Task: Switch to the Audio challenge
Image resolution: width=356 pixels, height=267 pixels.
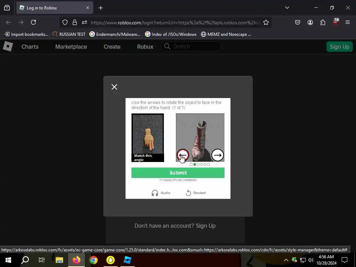Action: 161,193
